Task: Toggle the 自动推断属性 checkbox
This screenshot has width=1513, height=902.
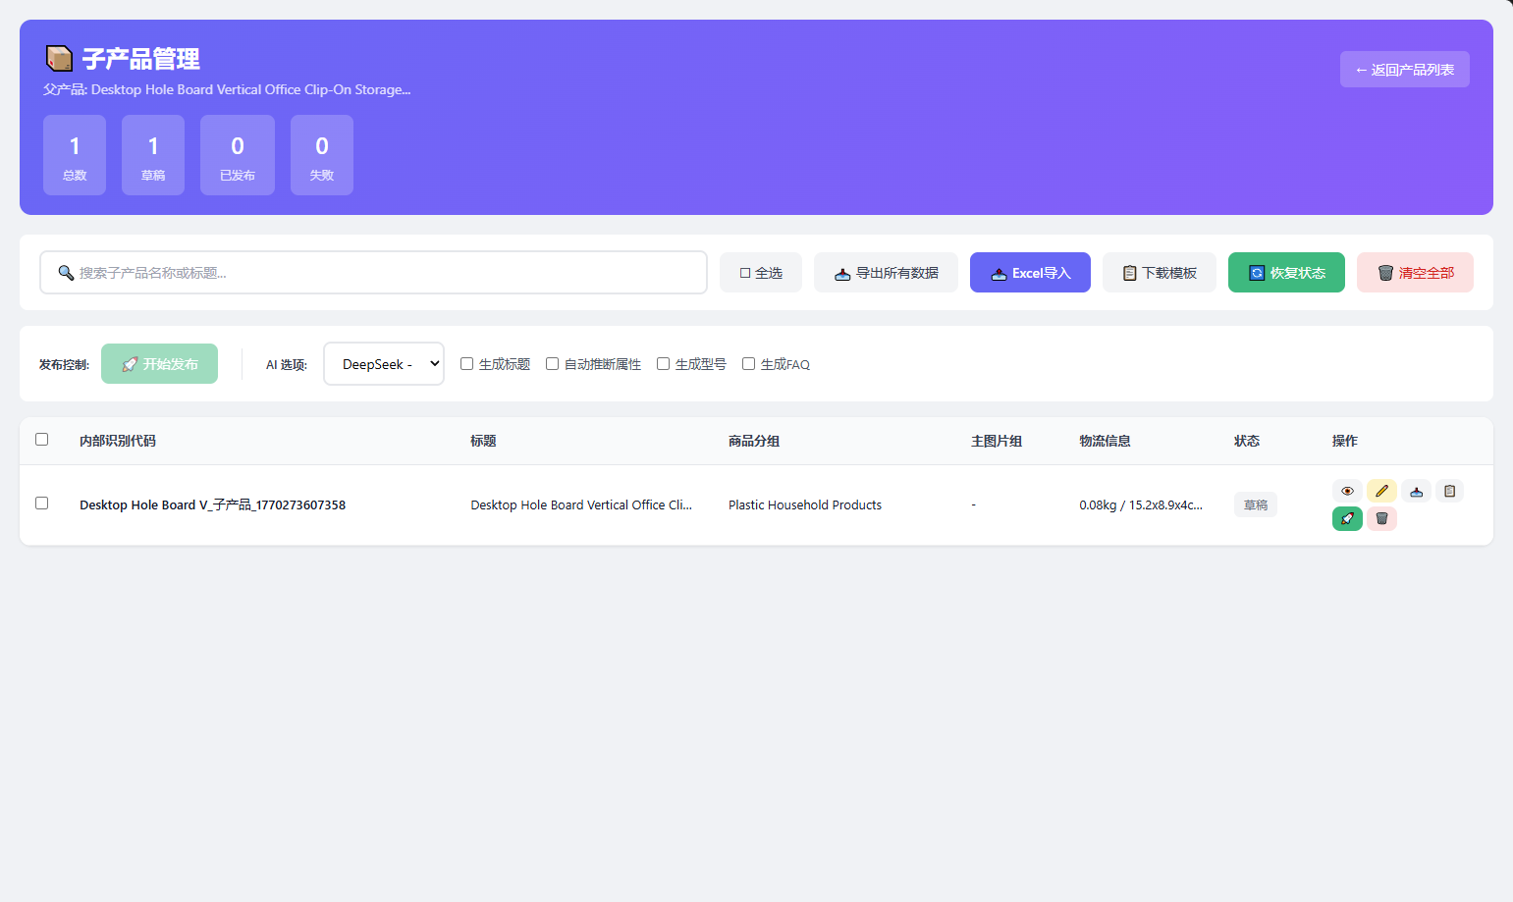Action: (553, 364)
